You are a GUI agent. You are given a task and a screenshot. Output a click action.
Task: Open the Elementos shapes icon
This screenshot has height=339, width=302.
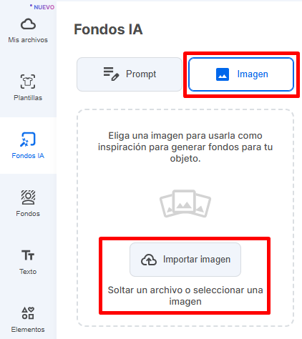pos(28,313)
